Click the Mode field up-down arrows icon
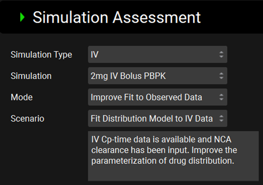This screenshot has width=263, height=185. click(x=221, y=97)
